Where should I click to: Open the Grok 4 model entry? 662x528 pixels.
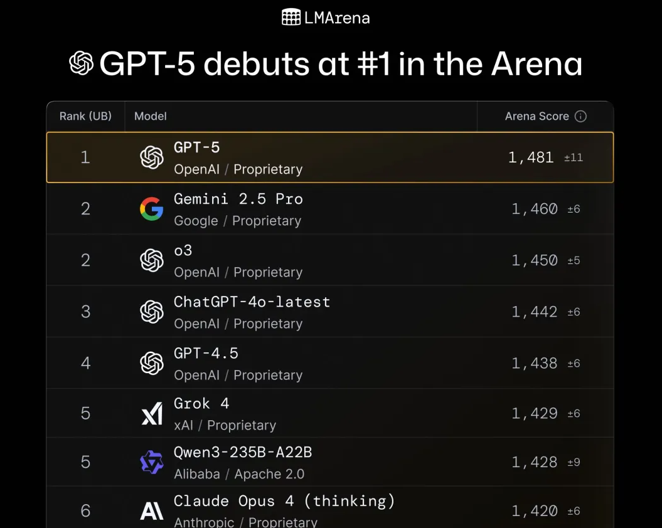click(x=201, y=403)
